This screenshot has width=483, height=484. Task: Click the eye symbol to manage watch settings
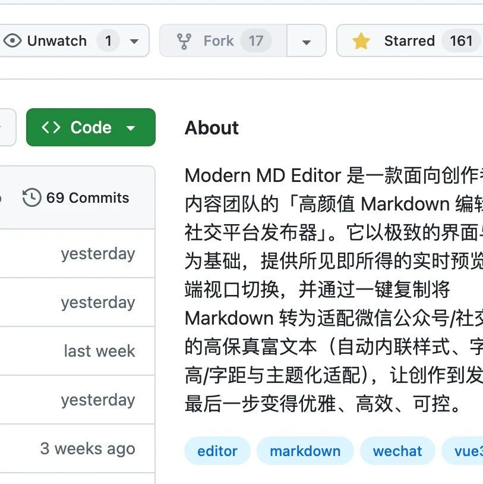pos(13,40)
